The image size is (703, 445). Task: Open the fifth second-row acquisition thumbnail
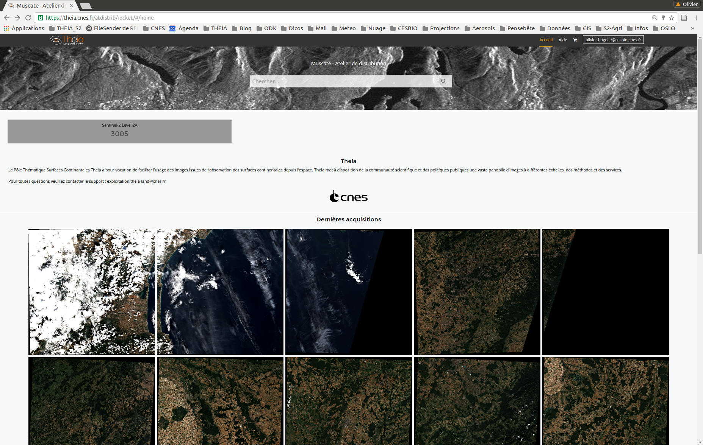point(606,401)
